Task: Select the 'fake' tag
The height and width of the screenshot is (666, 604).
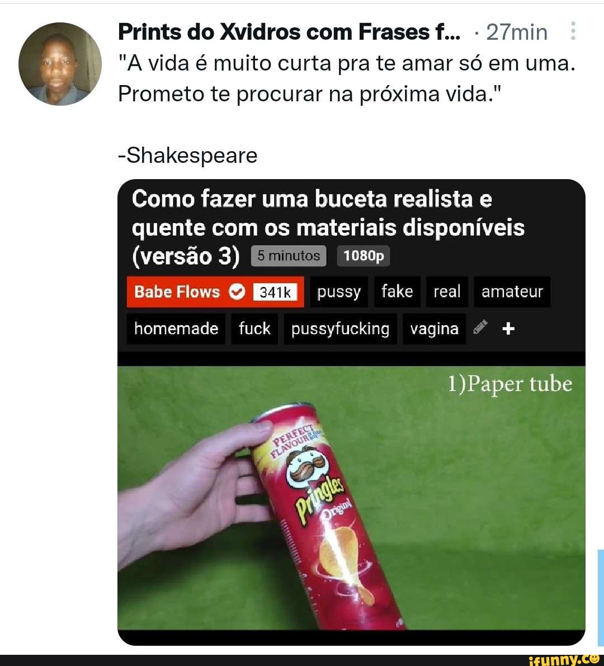Action: tap(397, 292)
